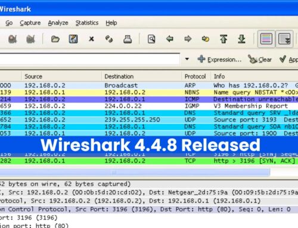Apply the display filter

pos(288,60)
